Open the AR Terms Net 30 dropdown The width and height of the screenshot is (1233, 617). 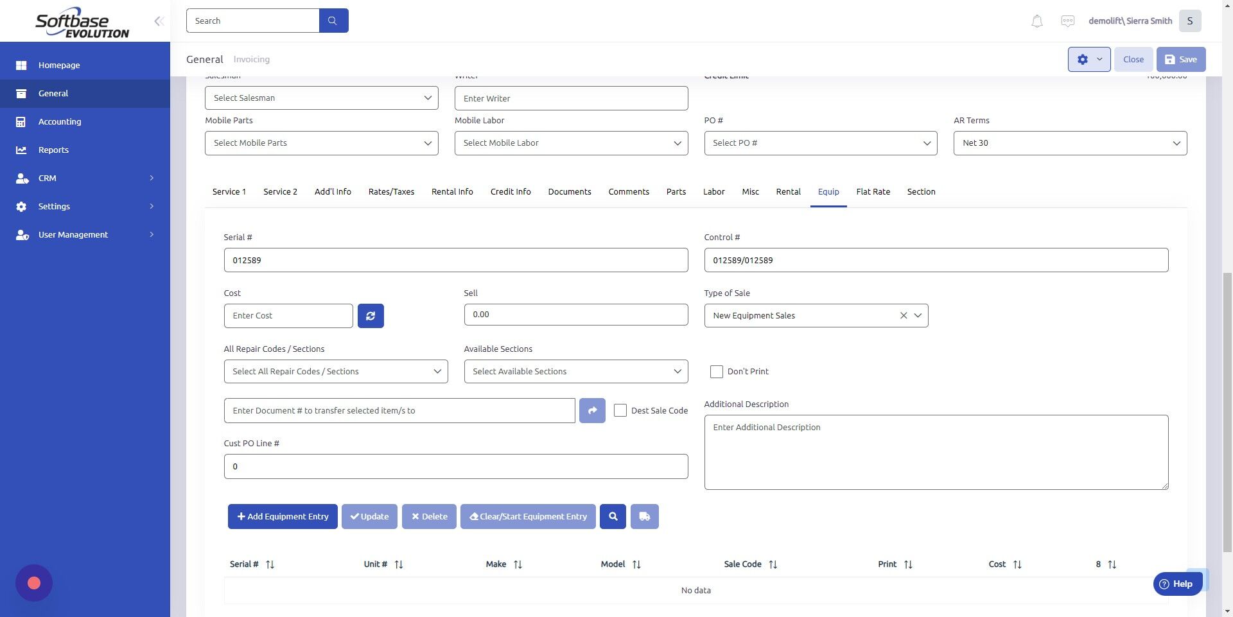(1177, 143)
